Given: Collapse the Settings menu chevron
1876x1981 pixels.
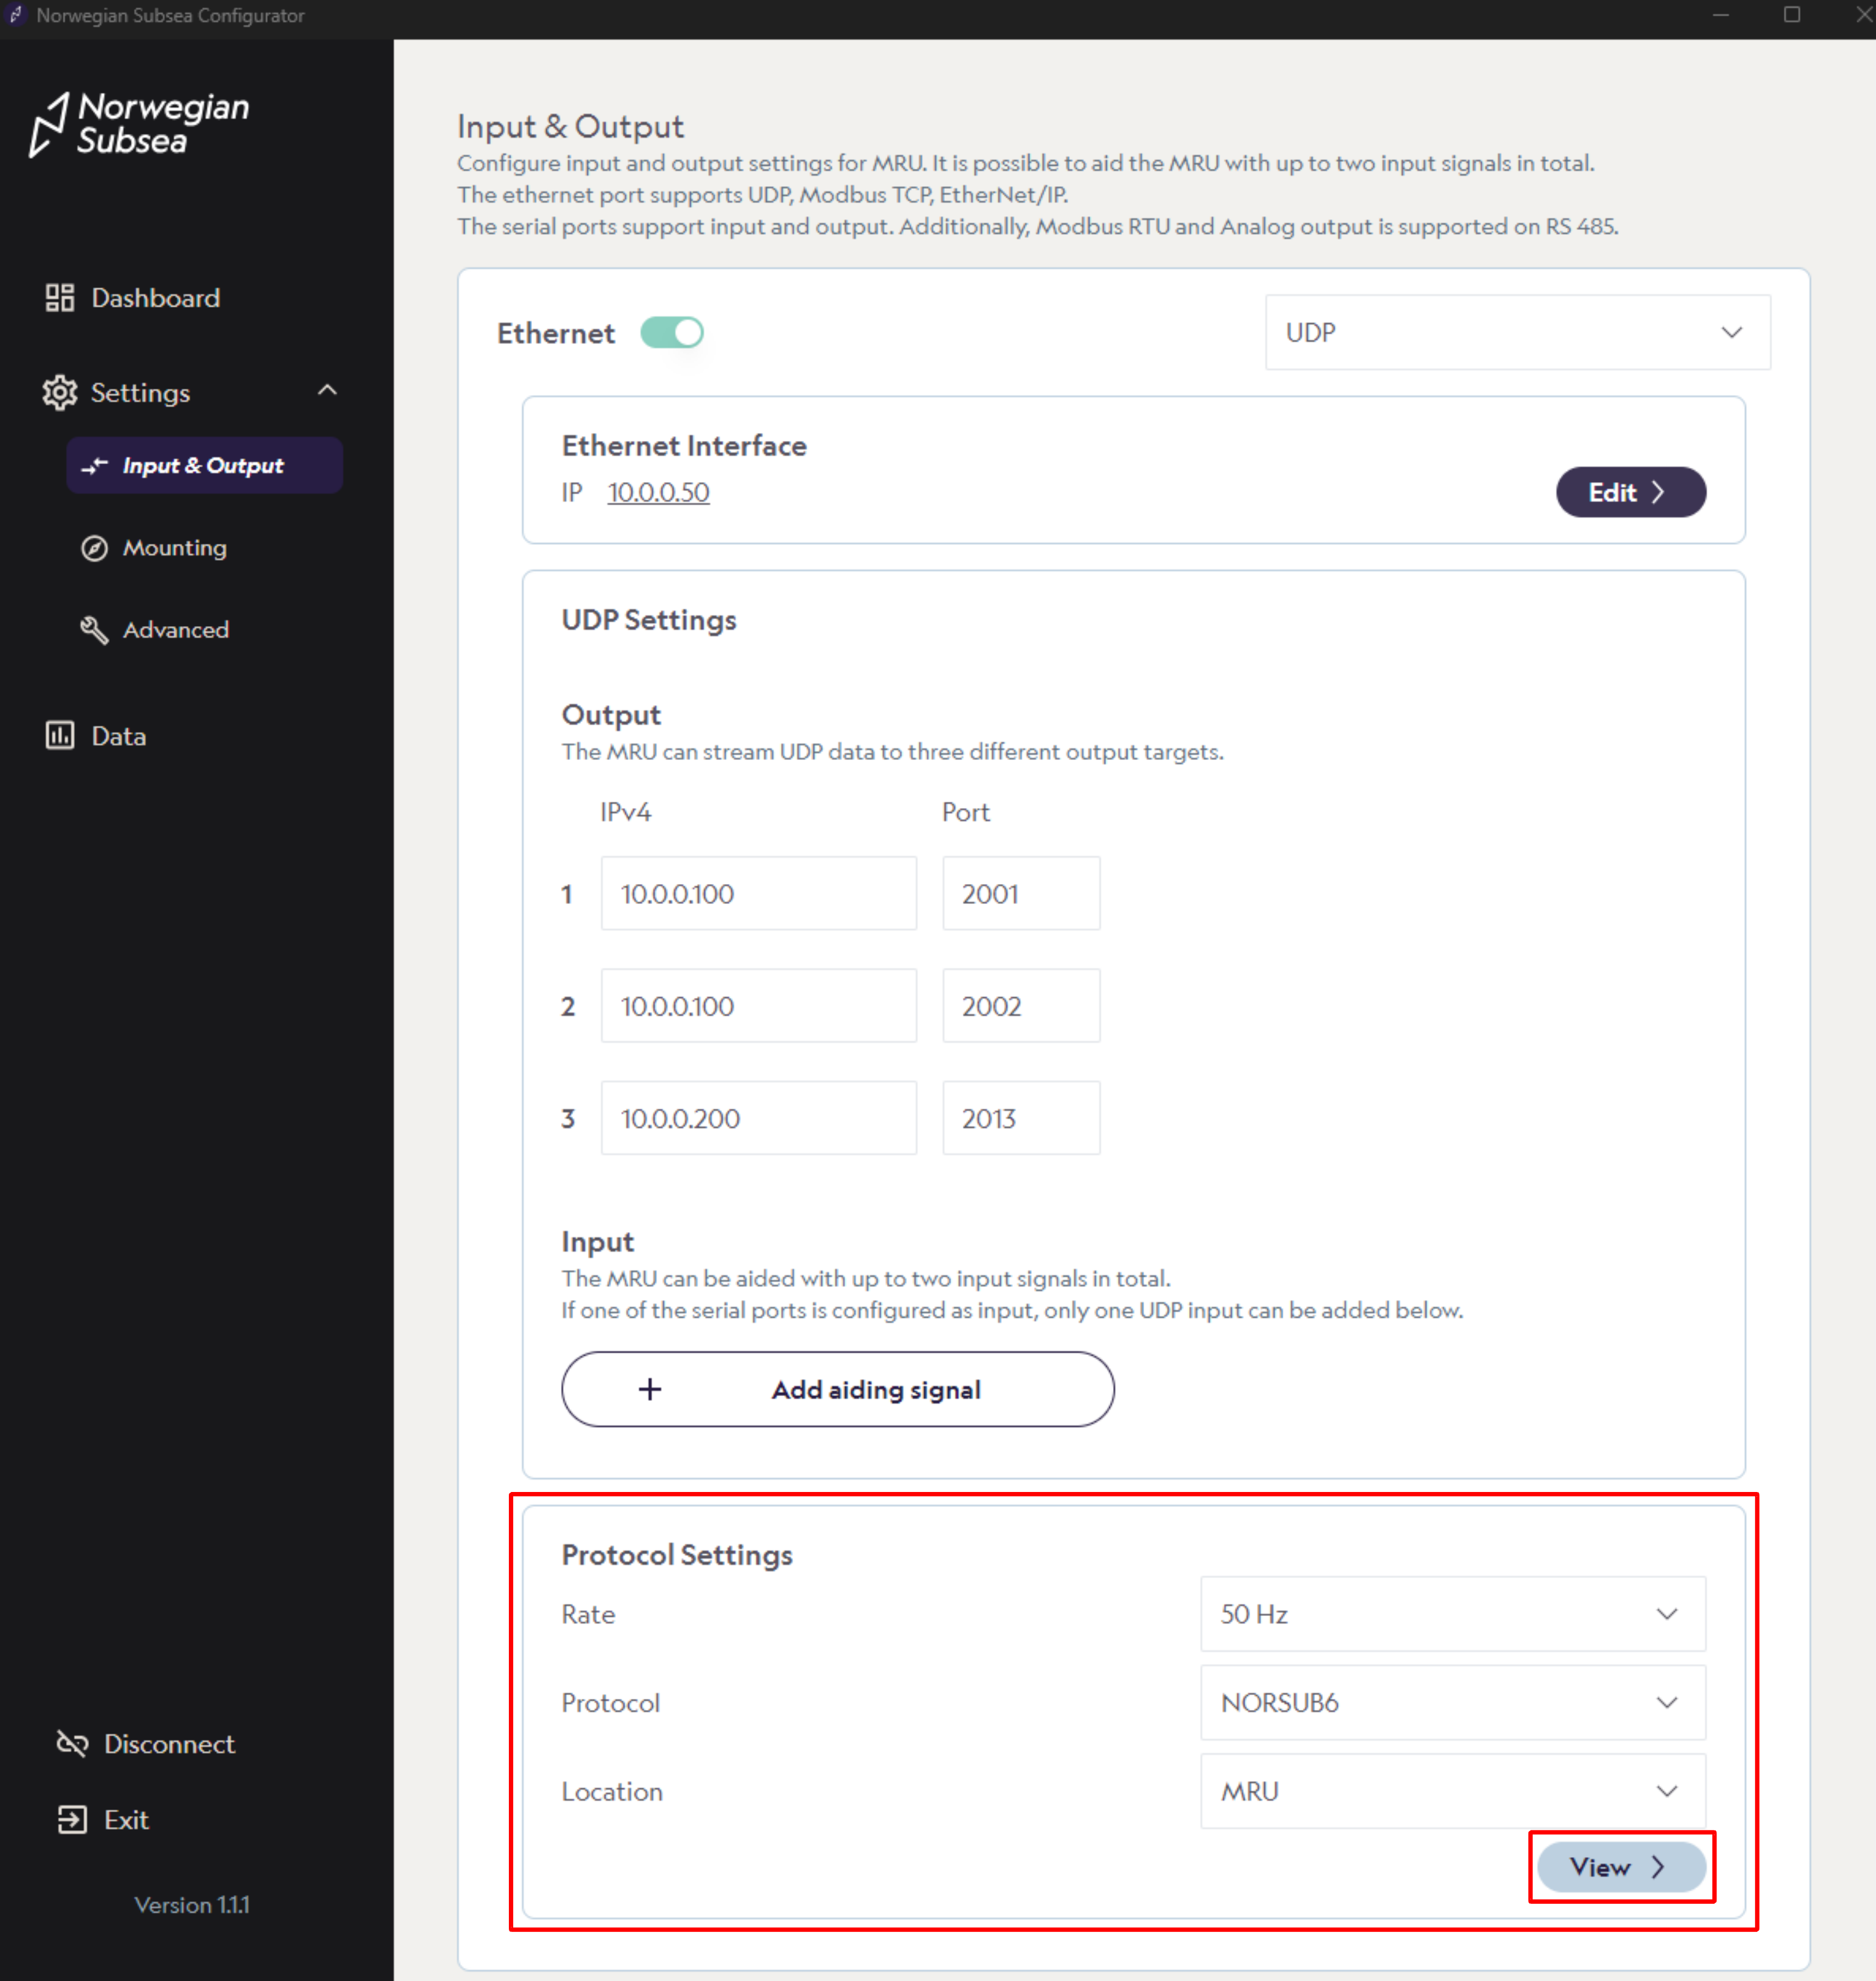Looking at the screenshot, I should click(327, 391).
